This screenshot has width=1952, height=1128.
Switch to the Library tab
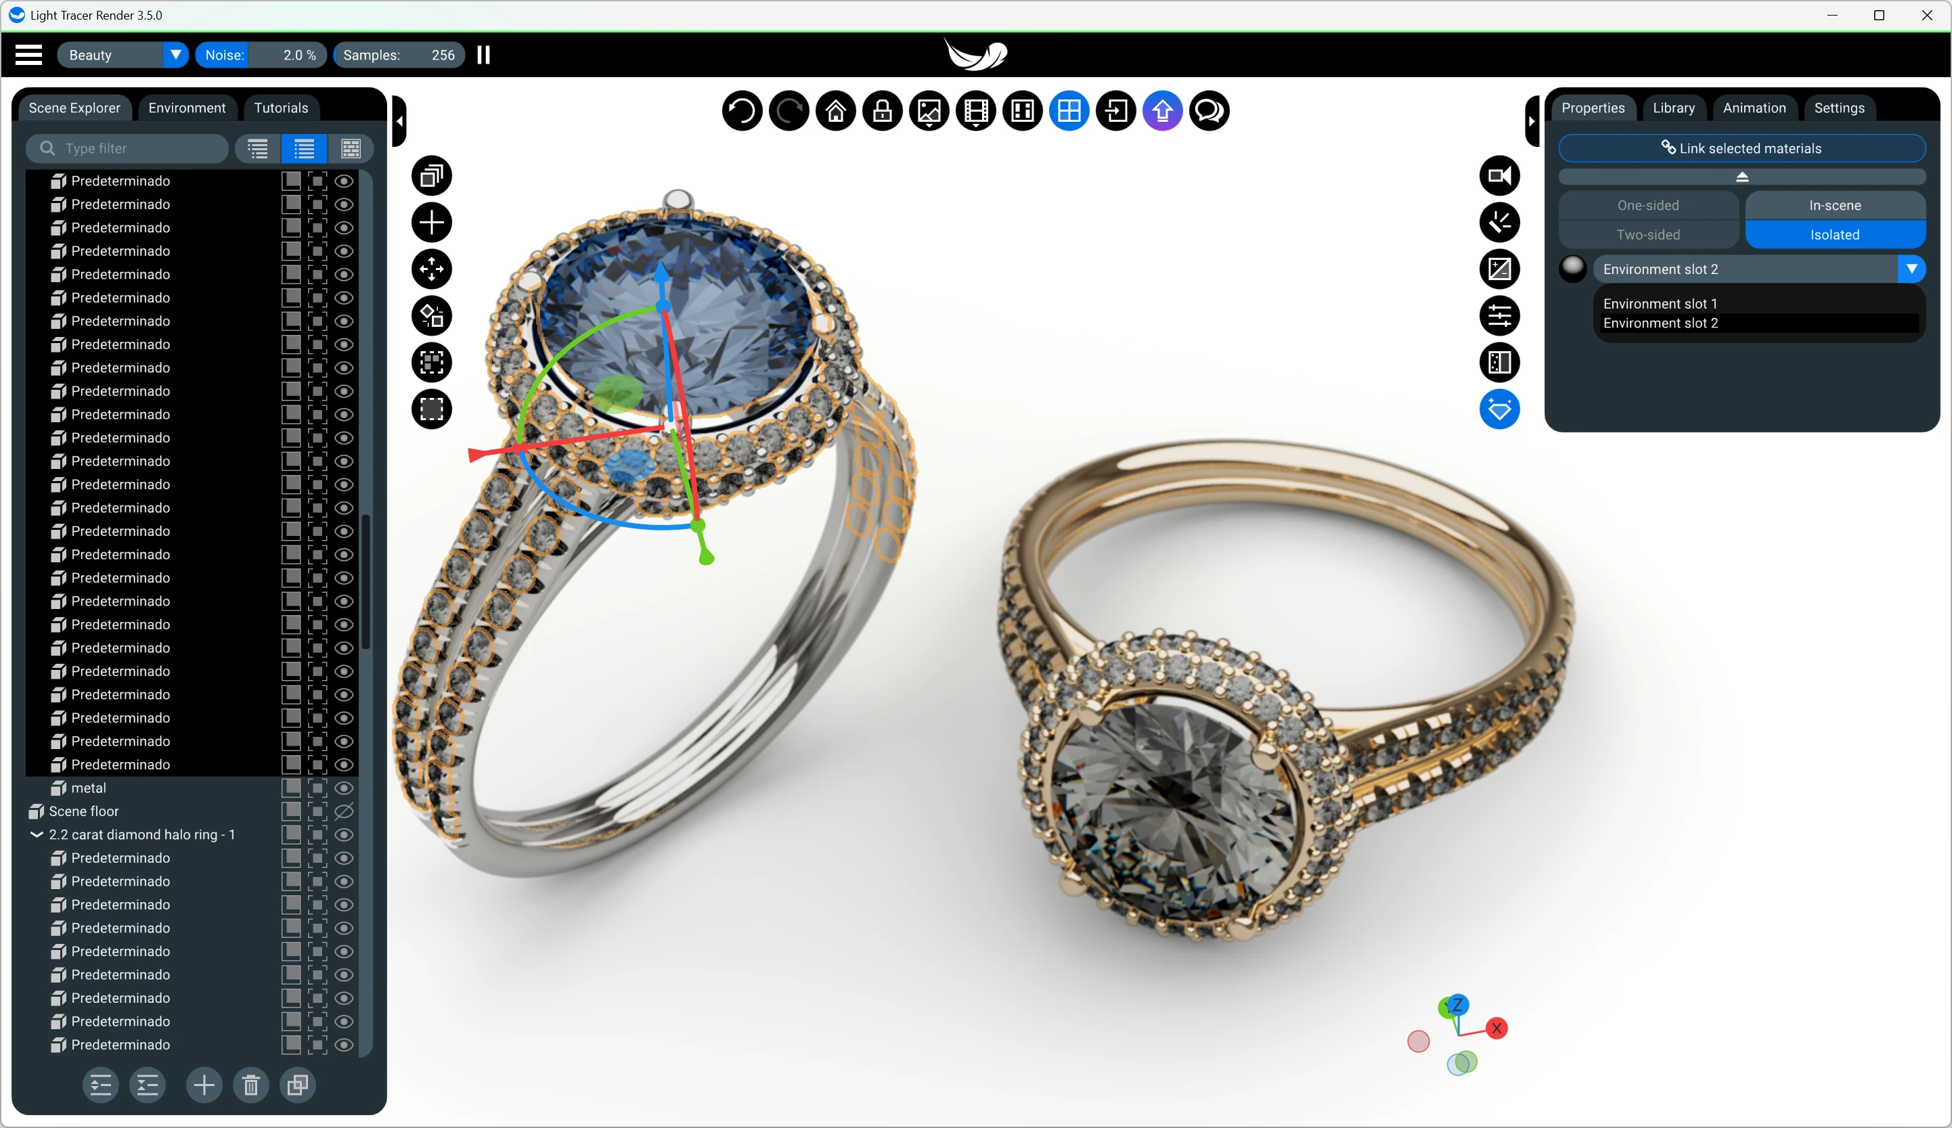coord(1673,108)
